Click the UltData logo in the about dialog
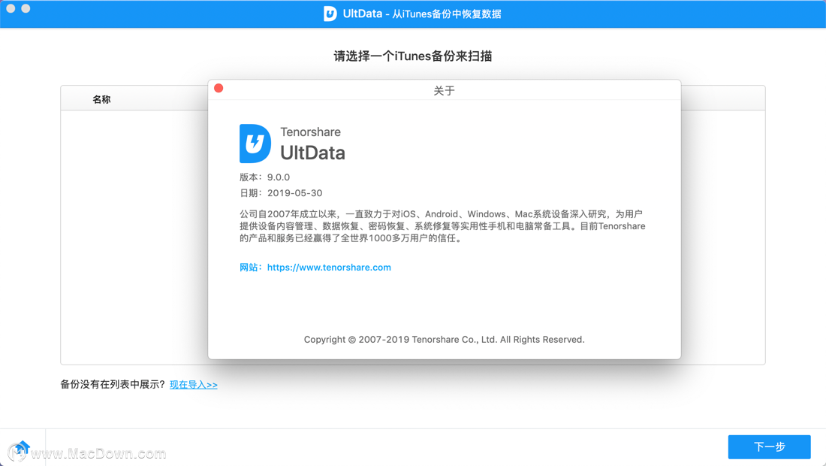Screen dimensions: 826x466 point(255,144)
